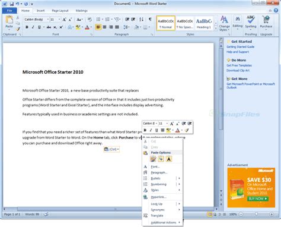
Task: Toggle Center alignment in ribbon
Action: (104, 27)
